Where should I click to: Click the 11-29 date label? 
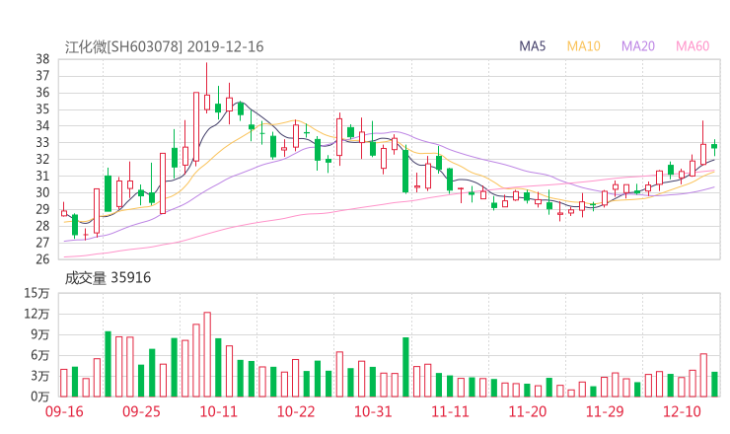[604, 411]
